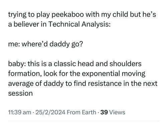This screenshot has height=124, width=167.
Task: Select the line 'me: where'd daddy go?'
Action: pos(45,44)
